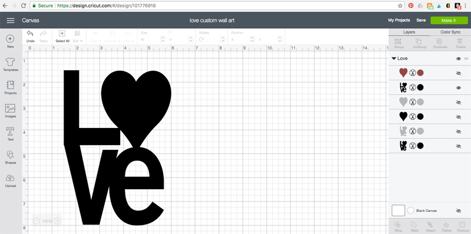Create a New project from sidebar
The image size is (471, 234).
pos(10,41)
